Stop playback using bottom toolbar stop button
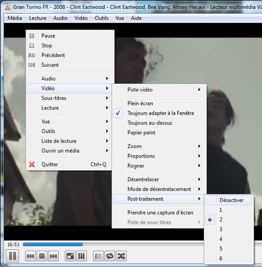Image resolution: width=262 pixels, height=267 pixels. 42,256
